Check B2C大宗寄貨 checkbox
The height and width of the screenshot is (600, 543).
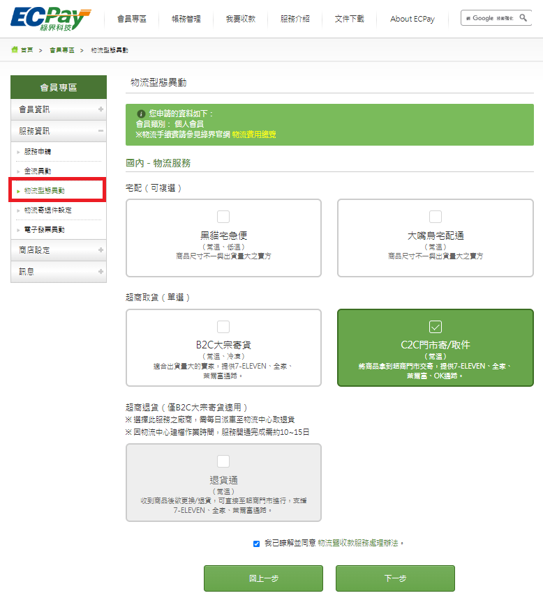223,327
